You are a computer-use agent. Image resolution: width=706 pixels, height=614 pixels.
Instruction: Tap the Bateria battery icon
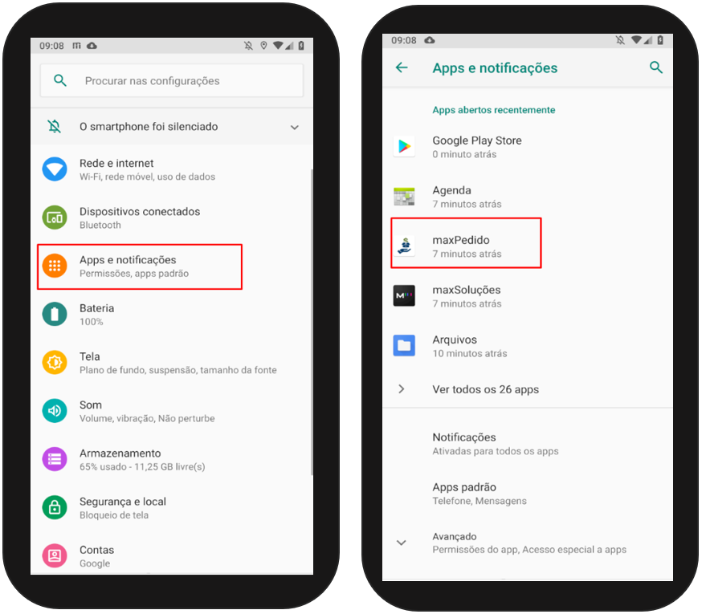tap(55, 314)
